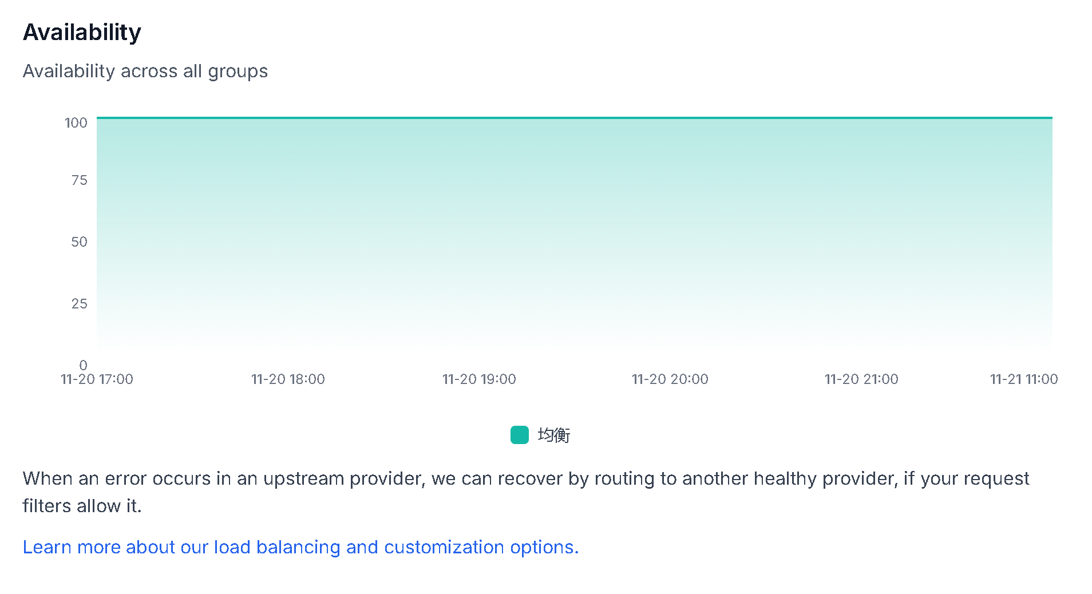Select the 11-20 20:00 time label
1092x594 pixels.
click(x=670, y=379)
